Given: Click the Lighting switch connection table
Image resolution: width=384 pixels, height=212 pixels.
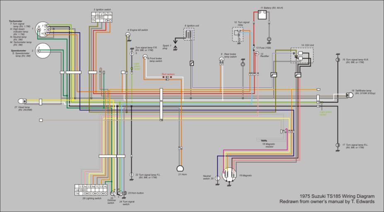Looking at the screenshot, I should (91, 190).
